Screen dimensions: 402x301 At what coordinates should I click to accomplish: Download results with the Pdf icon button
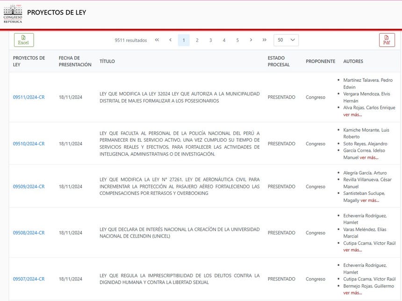tap(387, 40)
